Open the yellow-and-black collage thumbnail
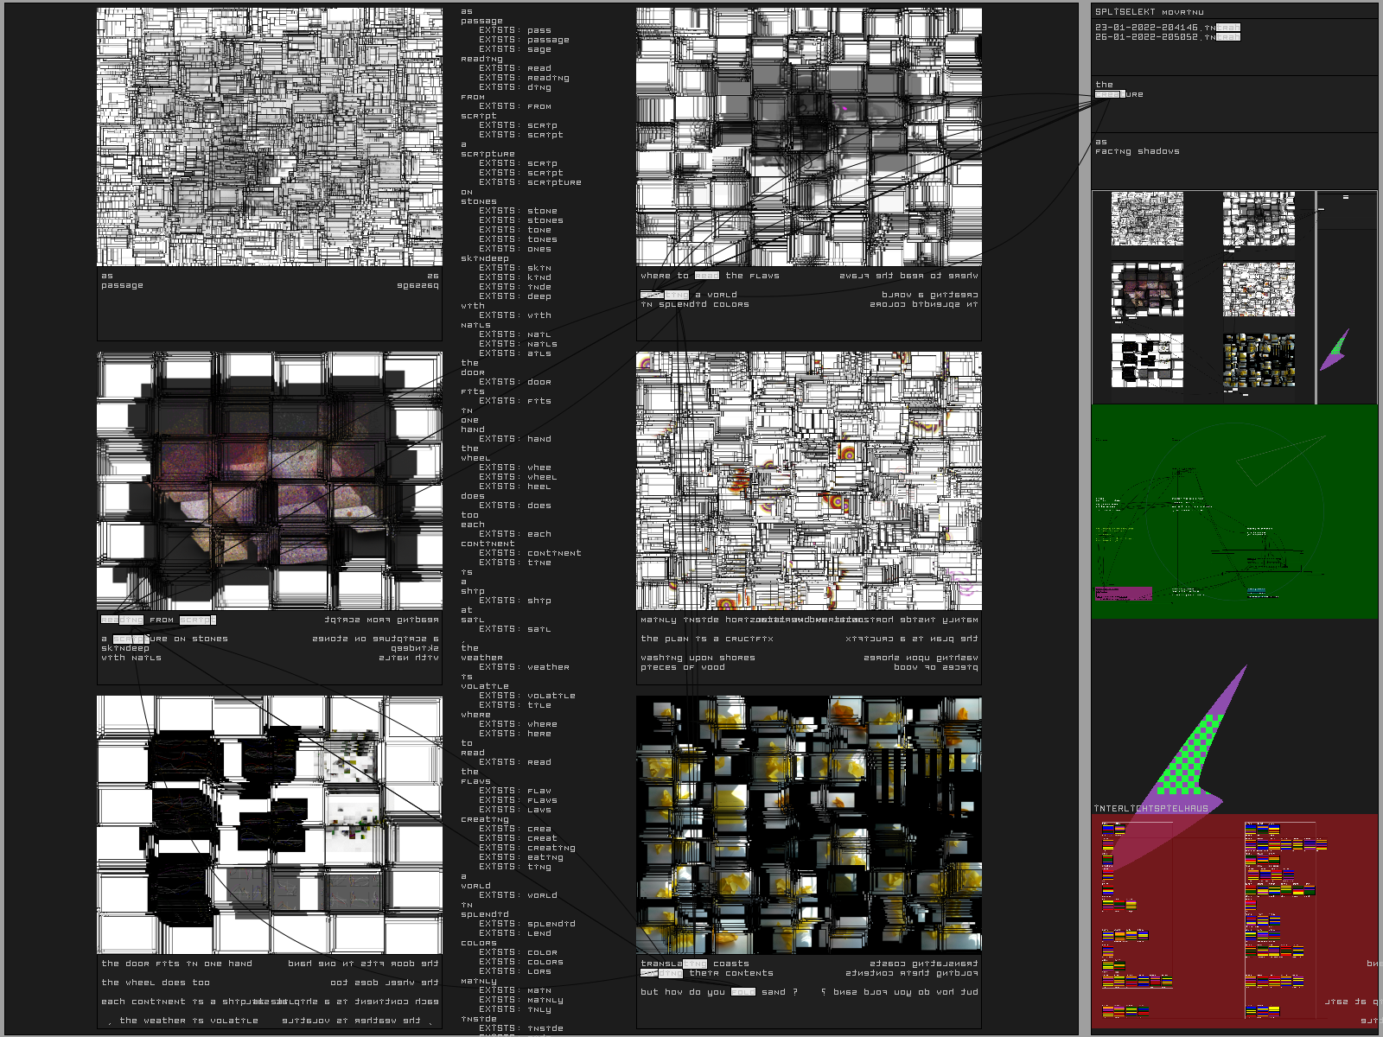Screen dimensions: 1383x1037 1259,360
